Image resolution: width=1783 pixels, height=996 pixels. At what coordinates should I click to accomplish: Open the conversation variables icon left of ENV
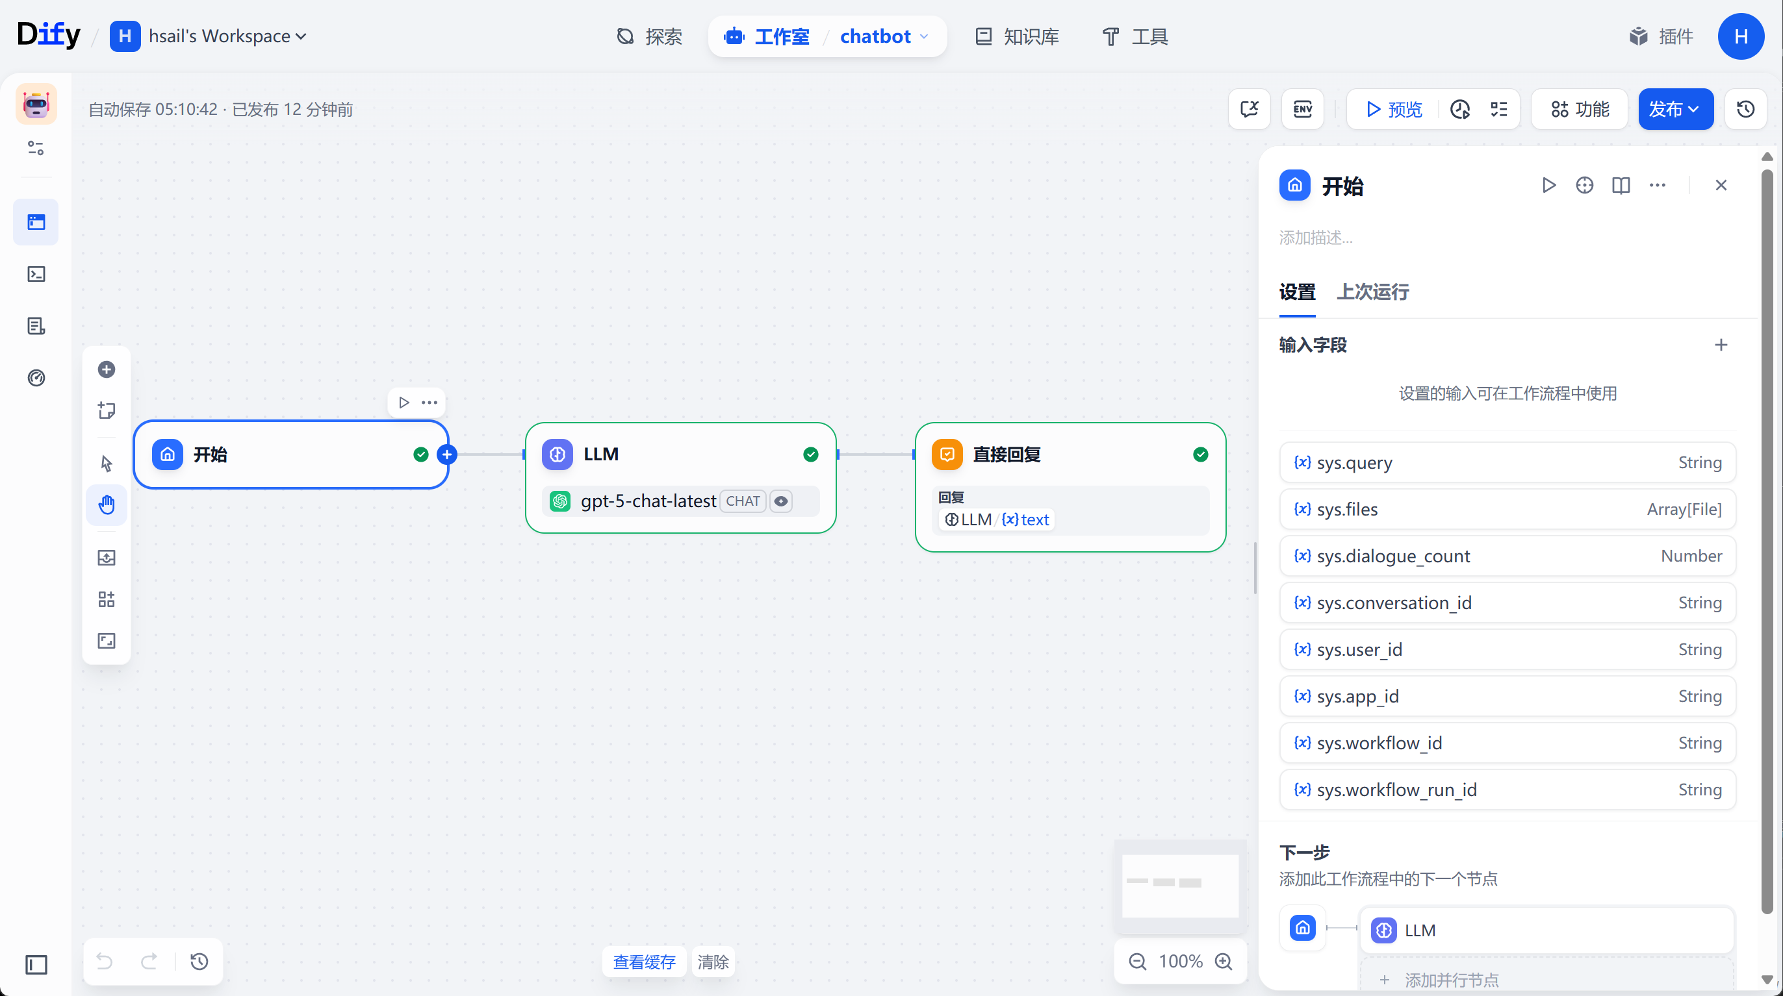coord(1250,109)
